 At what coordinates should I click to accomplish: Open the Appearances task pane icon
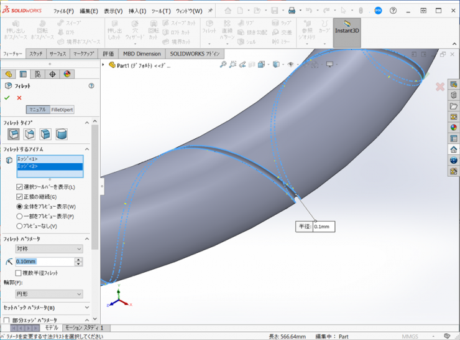(x=454, y=128)
